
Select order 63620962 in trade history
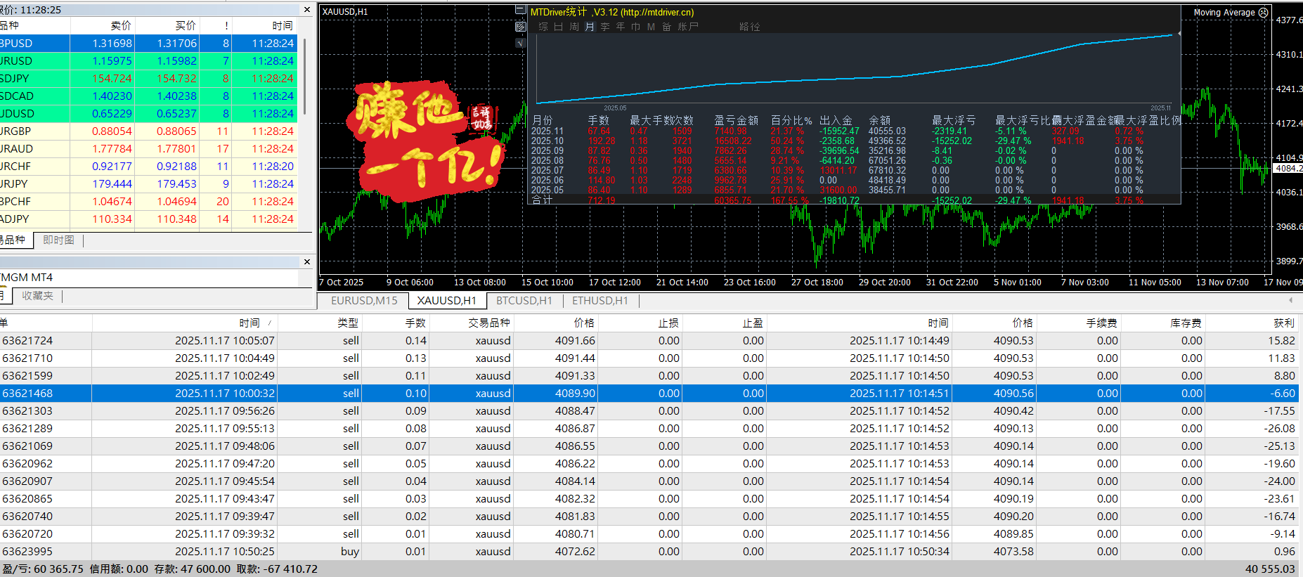click(649, 464)
